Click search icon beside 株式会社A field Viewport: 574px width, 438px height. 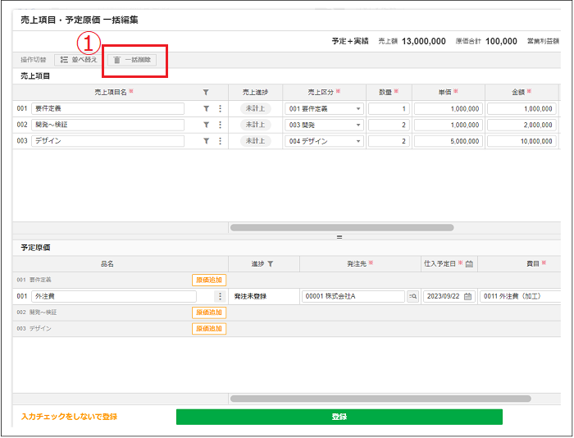pos(412,297)
